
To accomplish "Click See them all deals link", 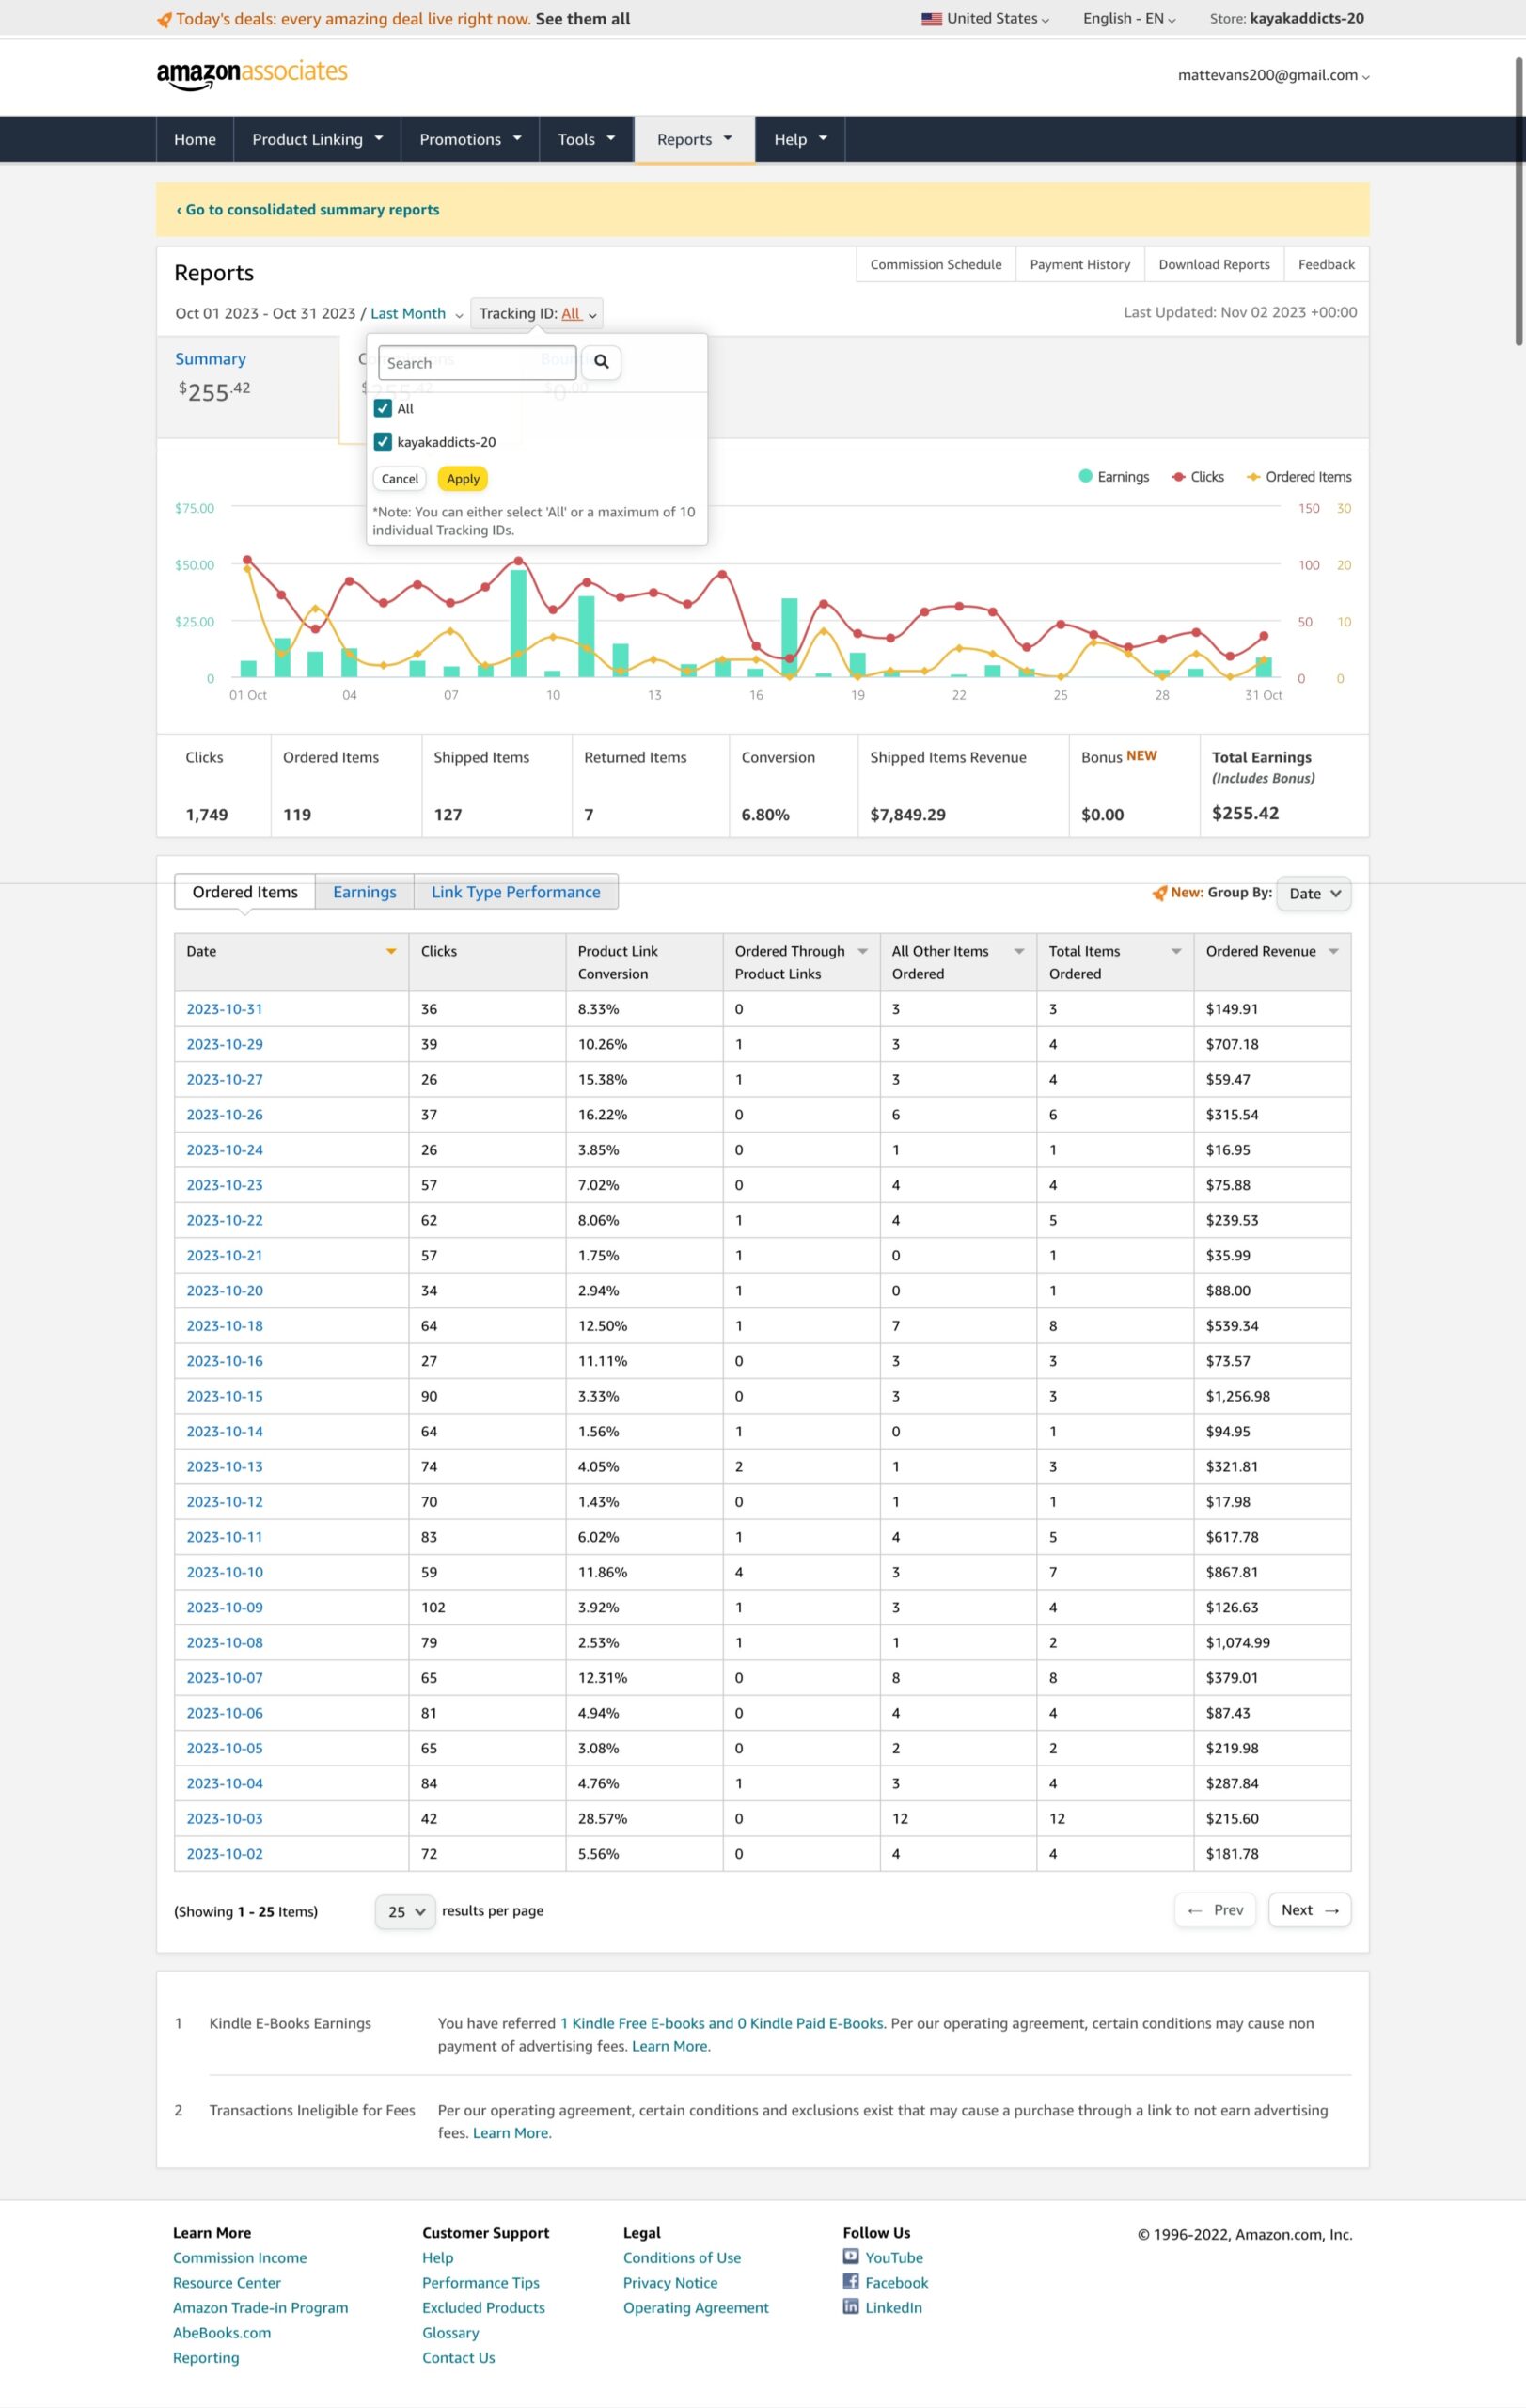I will click(583, 19).
